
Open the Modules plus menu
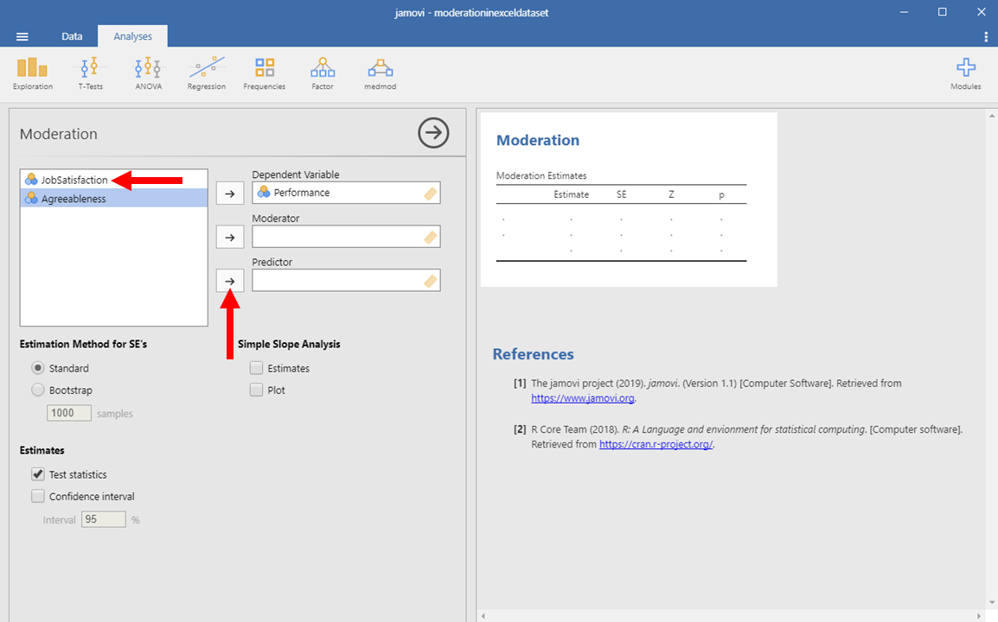click(x=965, y=73)
